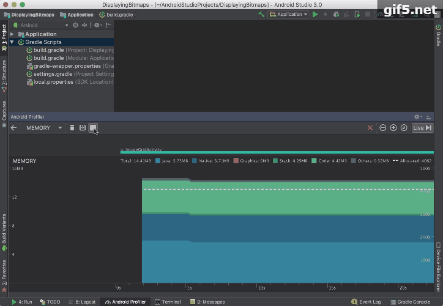
Task: Collapse the Gradle Scripts tree node
Action: pyautogui.click(x=12, y=42)
